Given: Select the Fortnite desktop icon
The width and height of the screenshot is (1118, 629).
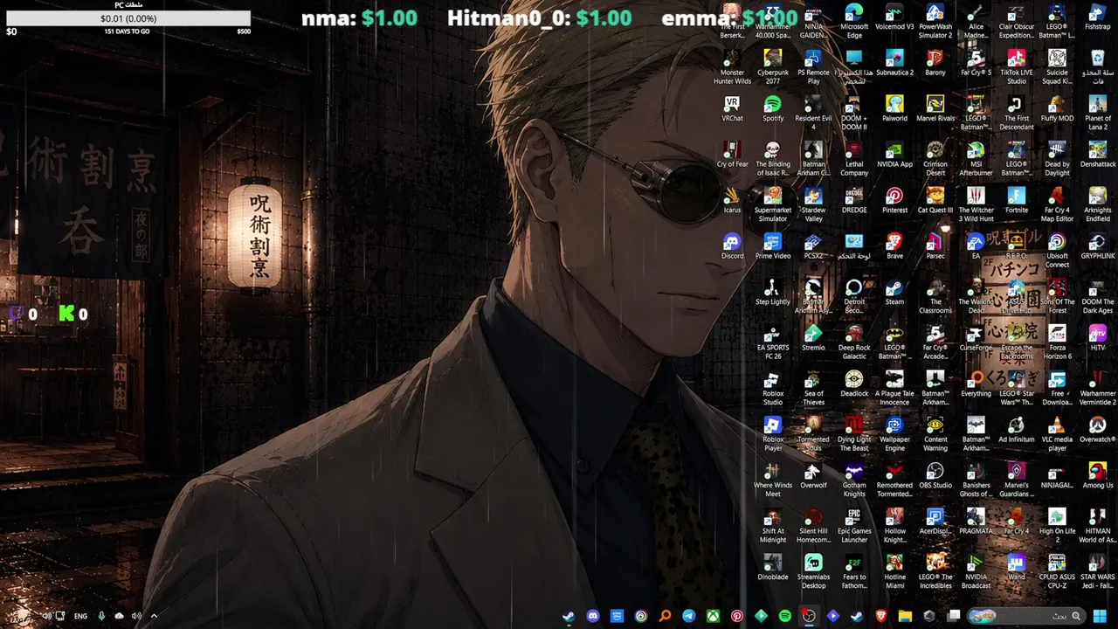Looking at the screenshot, I should click(1017, 200).
